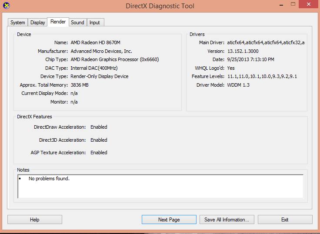Click chip type 'AMD Radeon Graphics Processor (0x6660)'
Screen dimensions: 320x234
tap(115, 59)
